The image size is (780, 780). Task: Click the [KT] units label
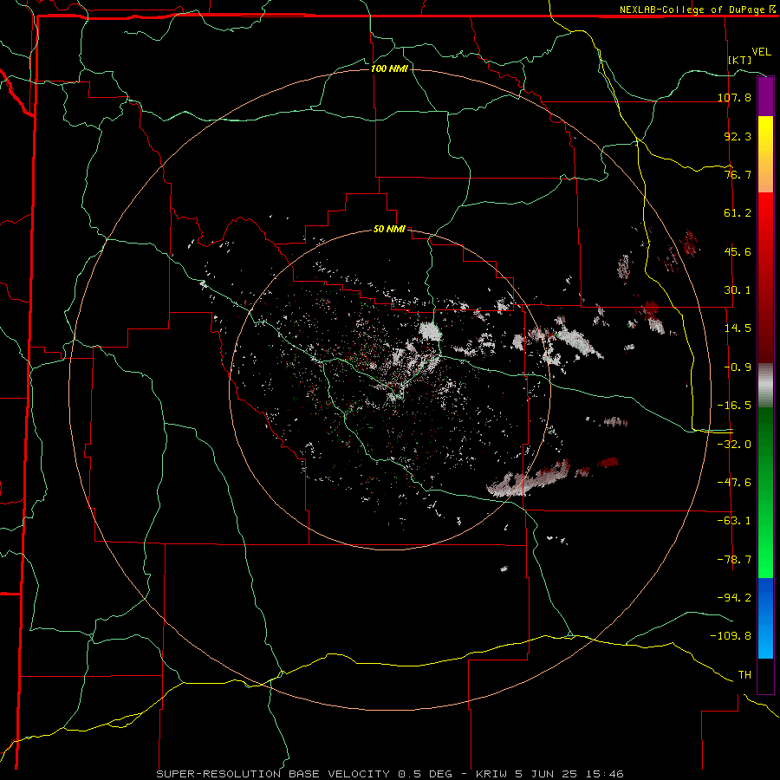740,60
